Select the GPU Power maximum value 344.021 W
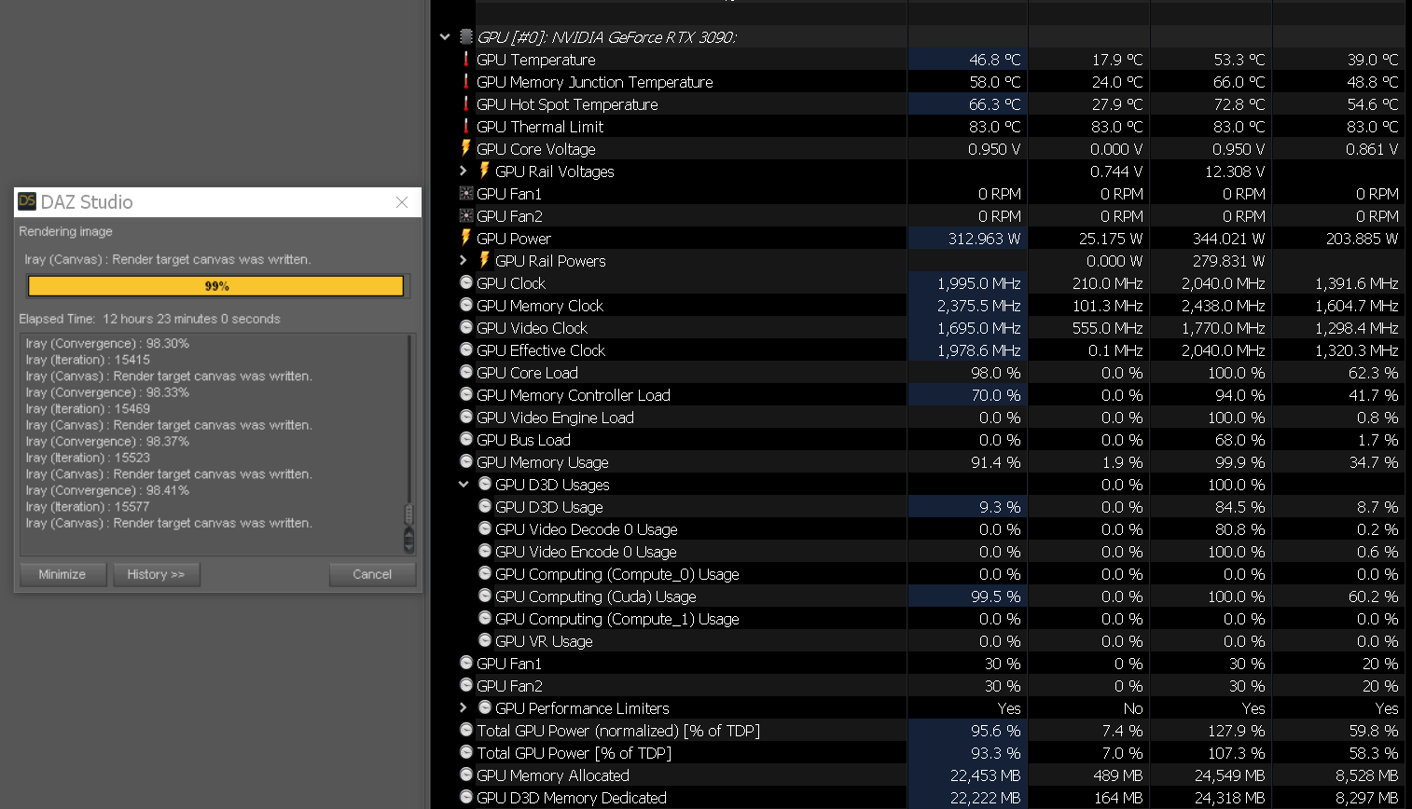This screenshot has width=1412, height=809. pyautogui.click(x=1229, y=238)
